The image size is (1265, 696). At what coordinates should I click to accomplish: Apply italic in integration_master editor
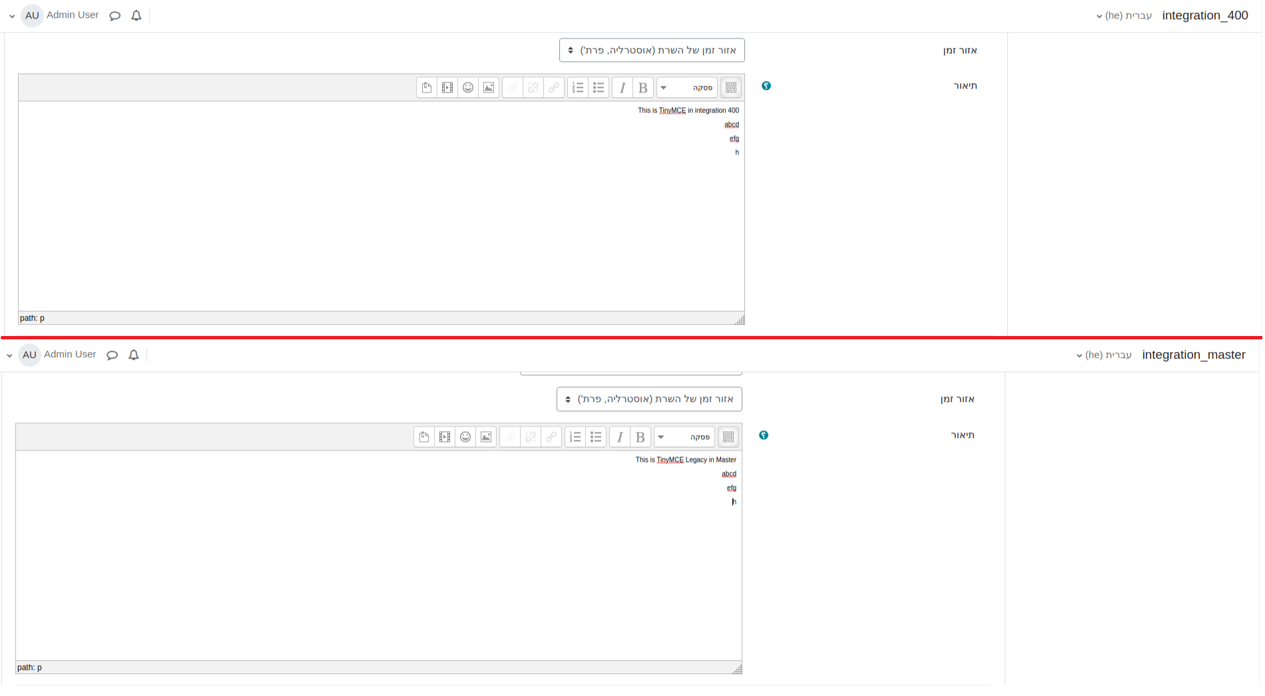click(620, 437)
